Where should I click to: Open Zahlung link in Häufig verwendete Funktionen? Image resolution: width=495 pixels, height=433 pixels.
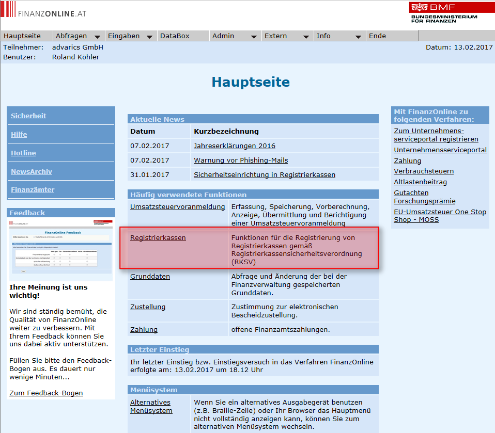pos(144,330)
